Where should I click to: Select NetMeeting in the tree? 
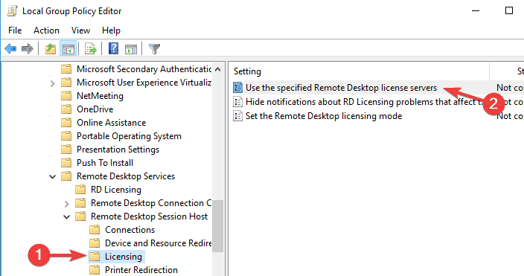(x=100, y=96)
